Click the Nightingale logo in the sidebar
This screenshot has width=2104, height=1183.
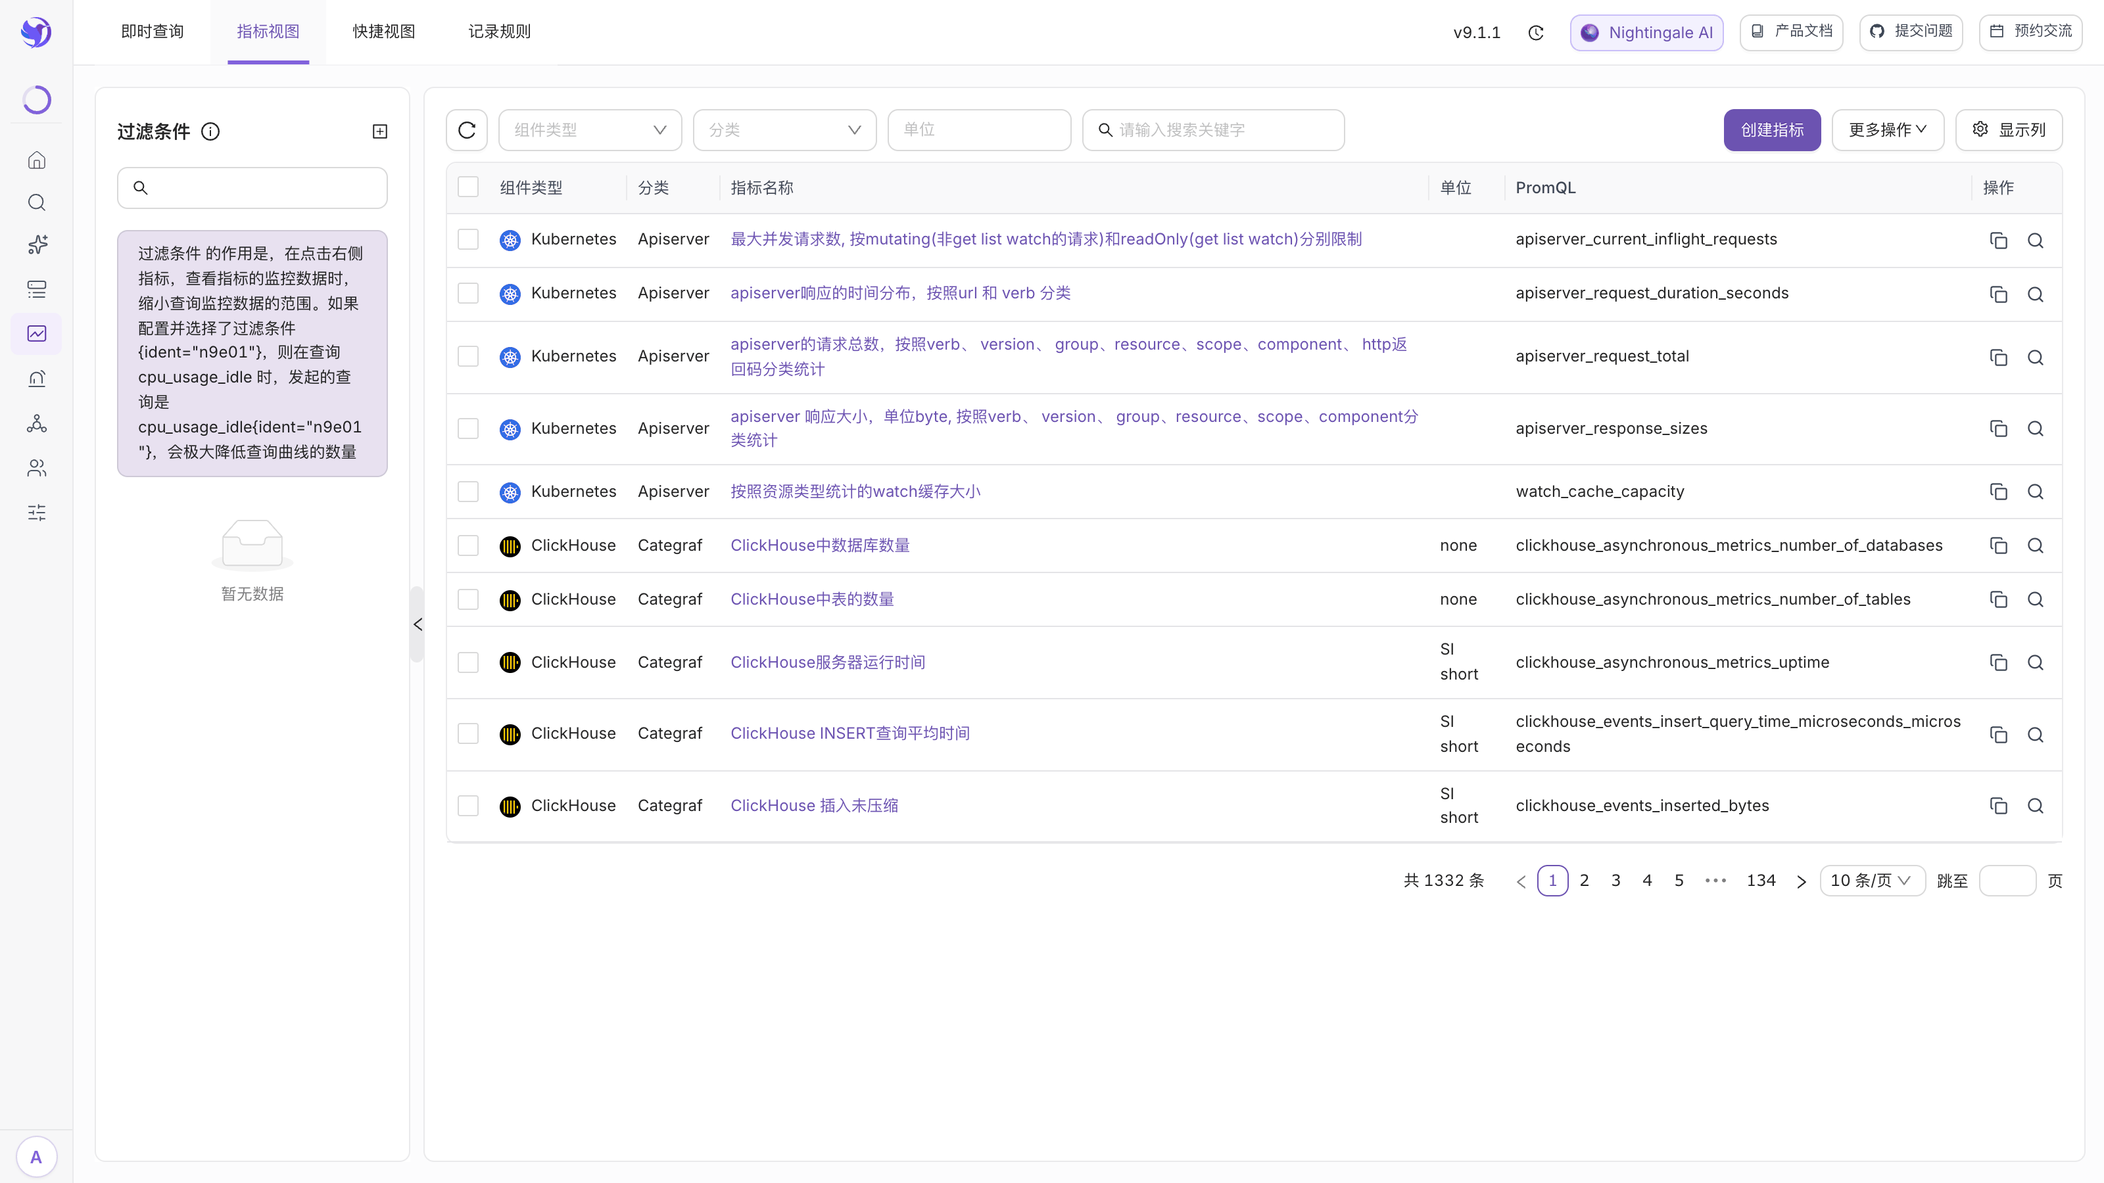point(36,33)
